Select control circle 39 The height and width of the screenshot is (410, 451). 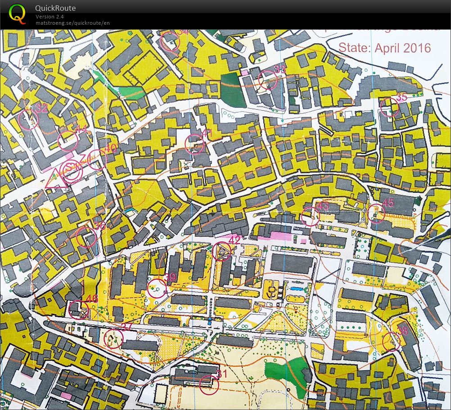(x=157, y=288)
